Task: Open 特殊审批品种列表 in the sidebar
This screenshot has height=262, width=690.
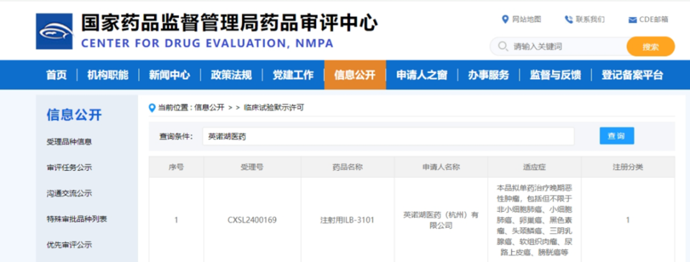Action: point(77,219)
